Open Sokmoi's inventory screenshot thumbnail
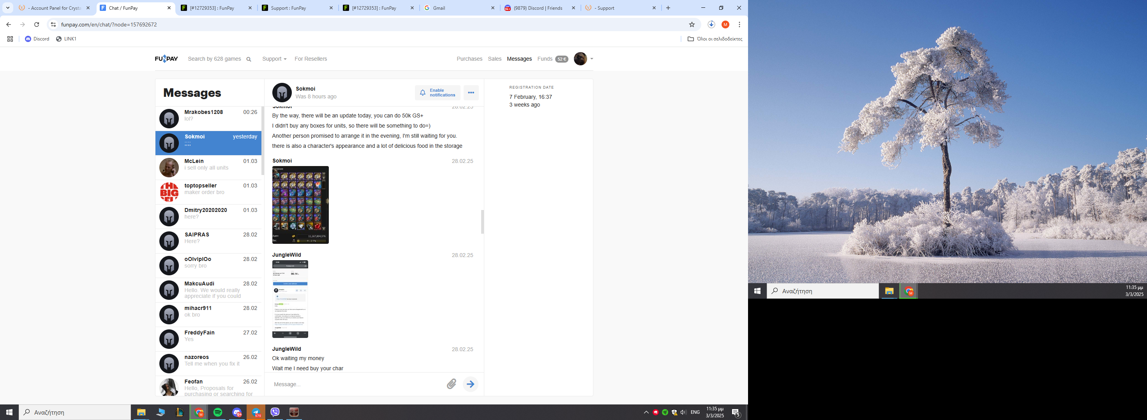The image size is (1147, 420). tap(300, 205)
